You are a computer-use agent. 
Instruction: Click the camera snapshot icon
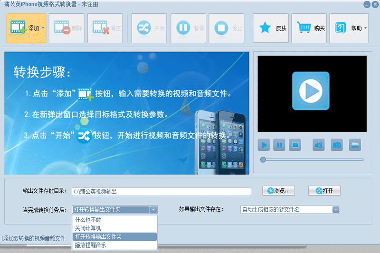[337, 145]
